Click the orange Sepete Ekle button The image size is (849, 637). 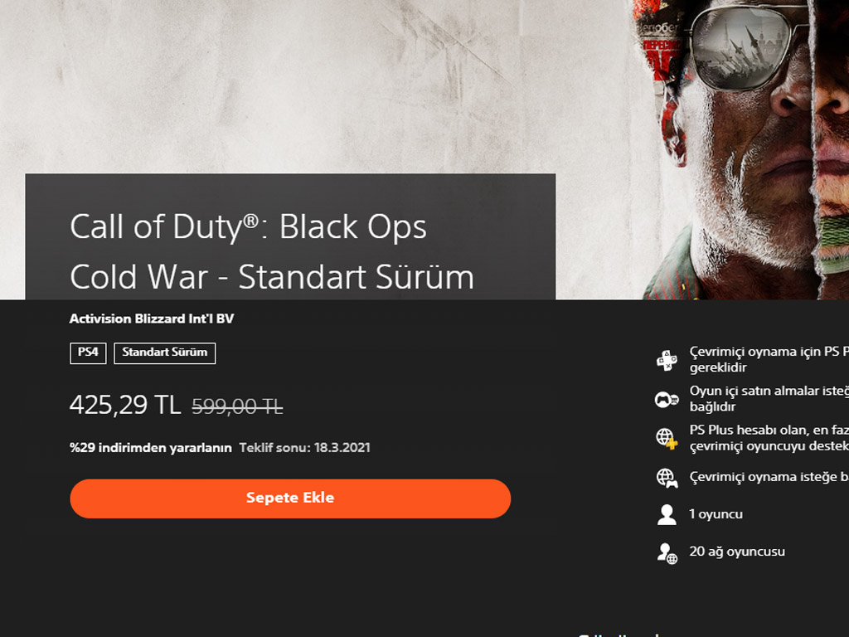pos(290,498)
